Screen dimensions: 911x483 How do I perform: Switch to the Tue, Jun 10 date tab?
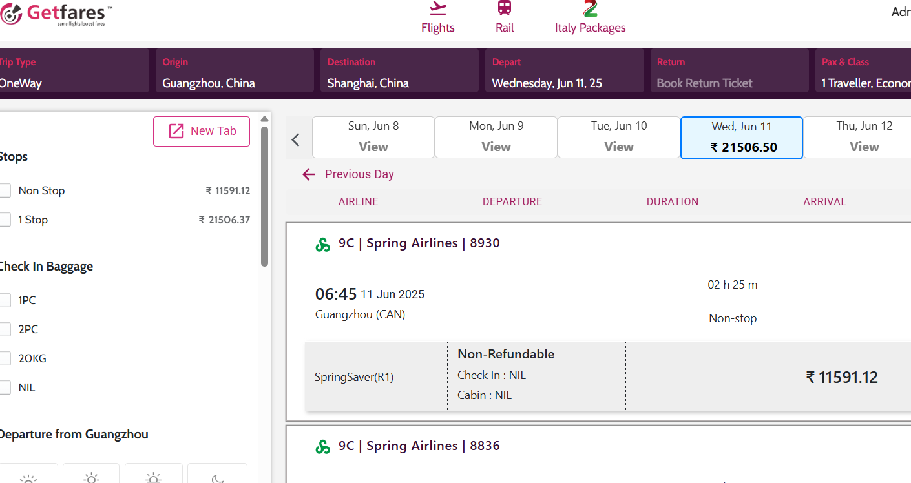(x=618, y=137)
